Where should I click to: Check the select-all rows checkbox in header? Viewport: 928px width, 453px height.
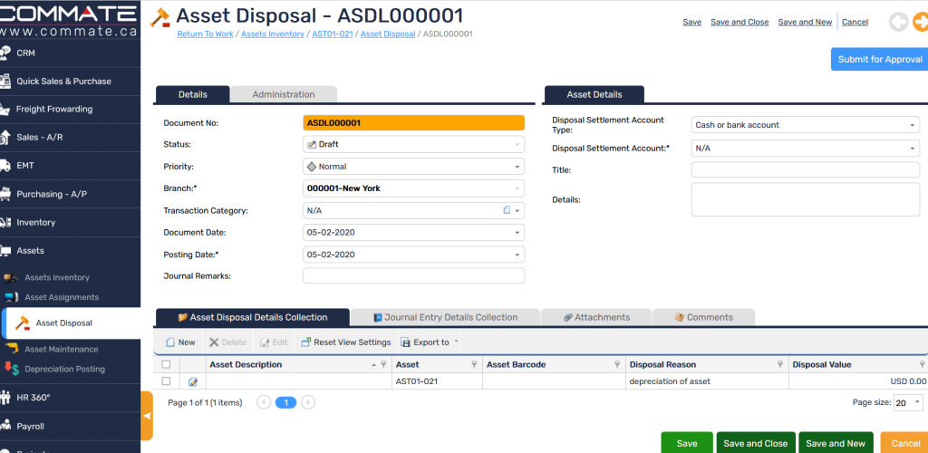coord(167,364)
